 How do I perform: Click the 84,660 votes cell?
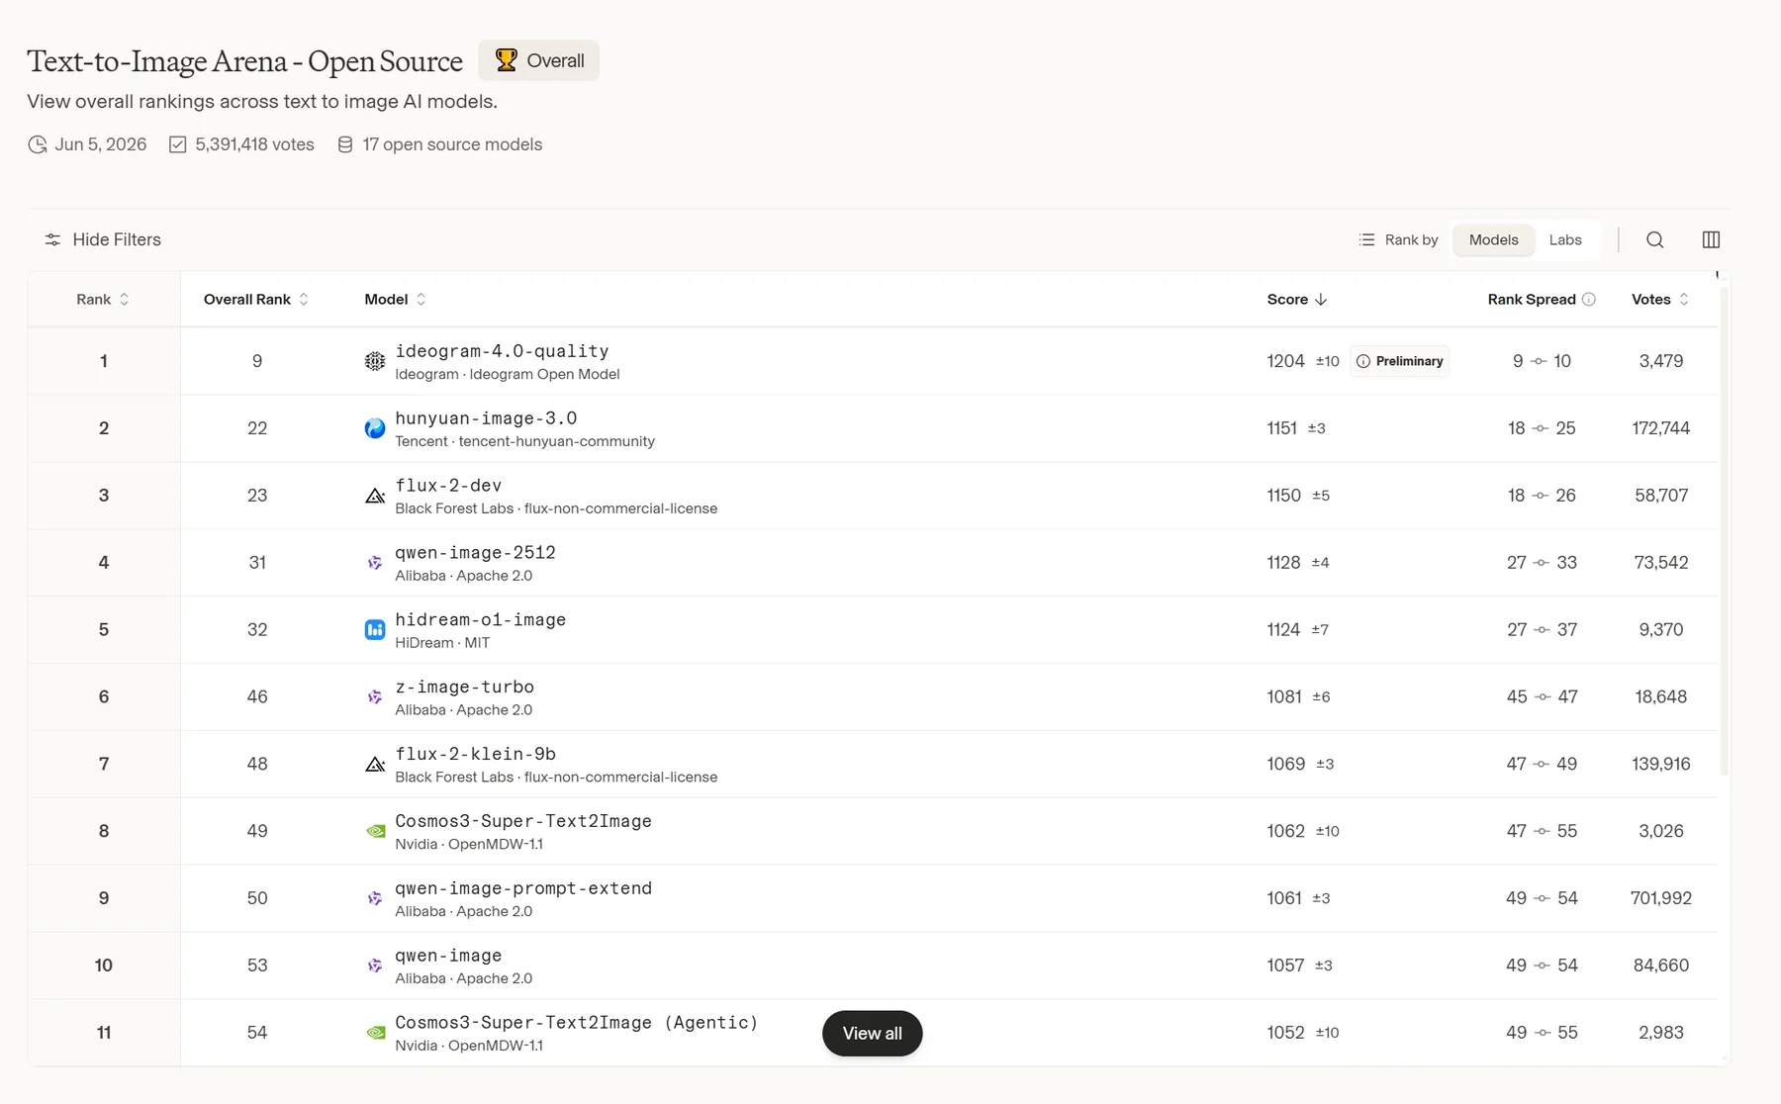coord(1660,966)
